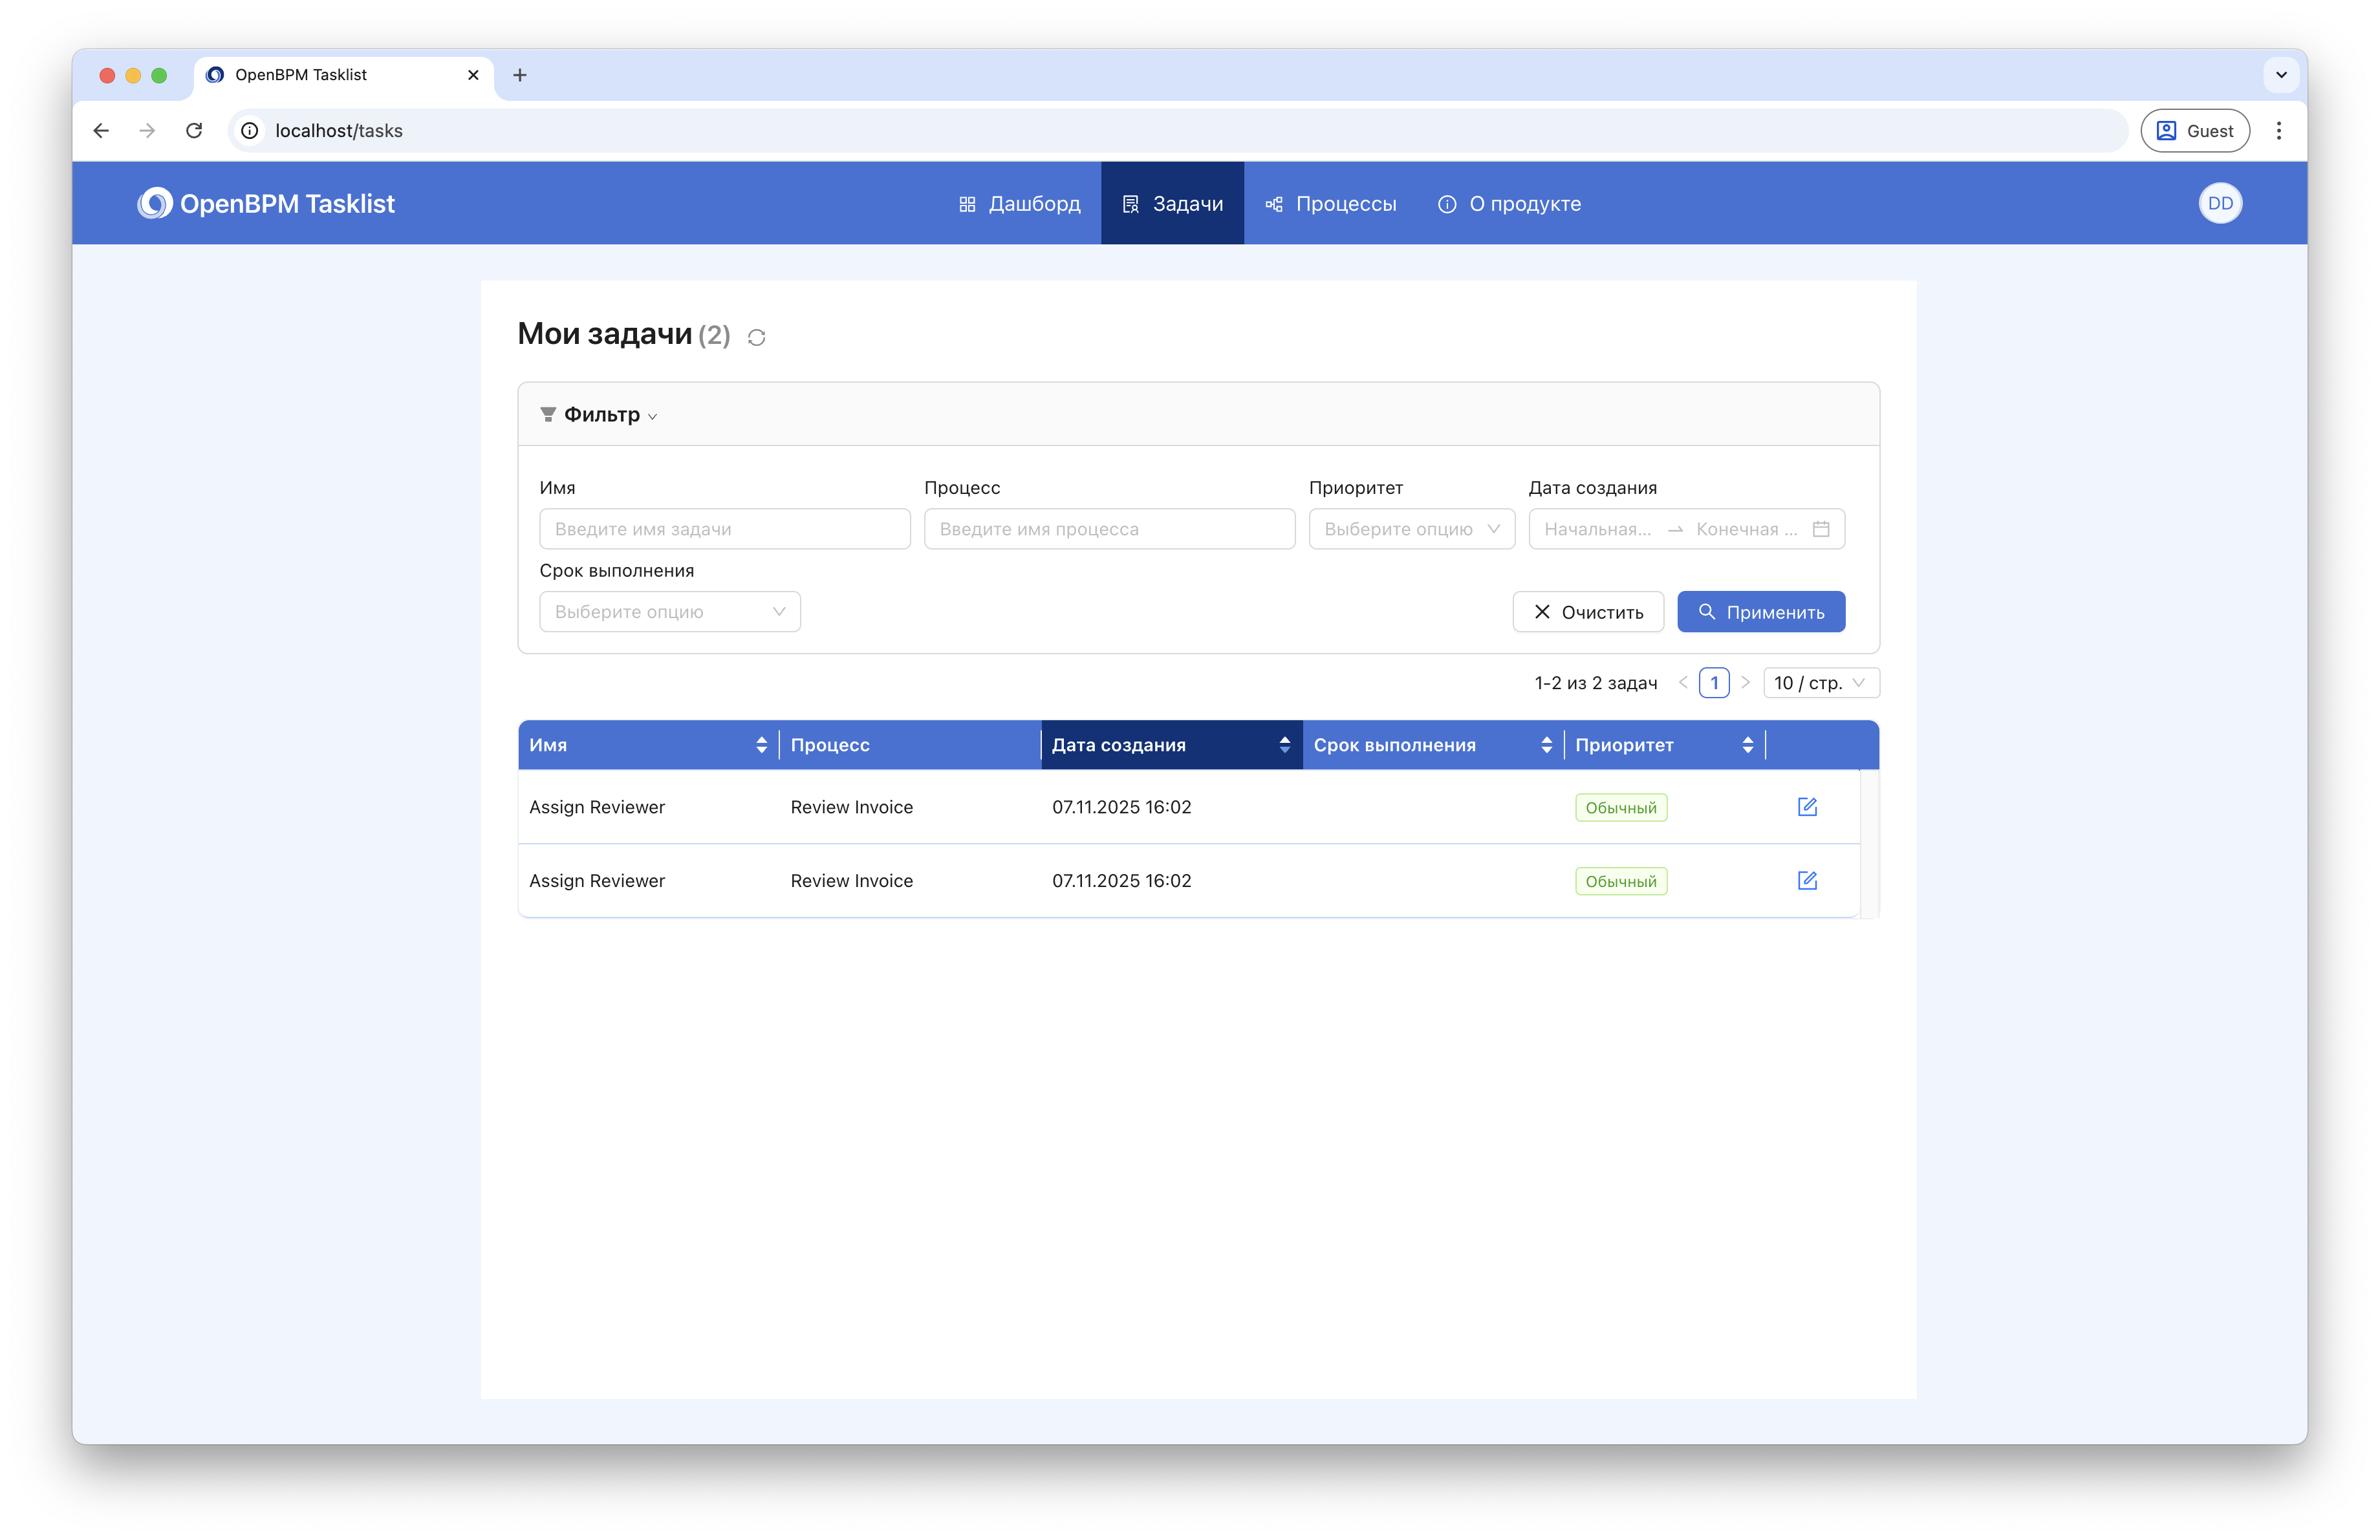Viewport: 2380px width, 1540px height.
Task: Click Обычный tag in first row
Action: pyautogui.click(x=1620, y=807)
